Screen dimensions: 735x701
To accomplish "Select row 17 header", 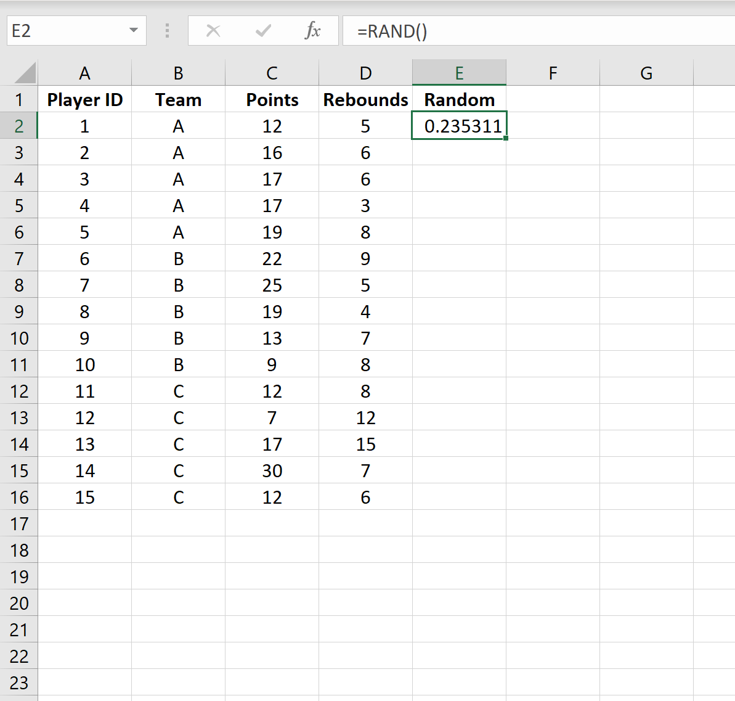I will coord(19,524).
